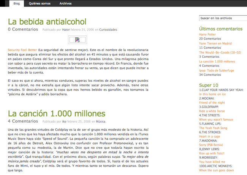247x175 pixels.
Task: Go to the Archivos tab
Action: (x=66, y=3)
